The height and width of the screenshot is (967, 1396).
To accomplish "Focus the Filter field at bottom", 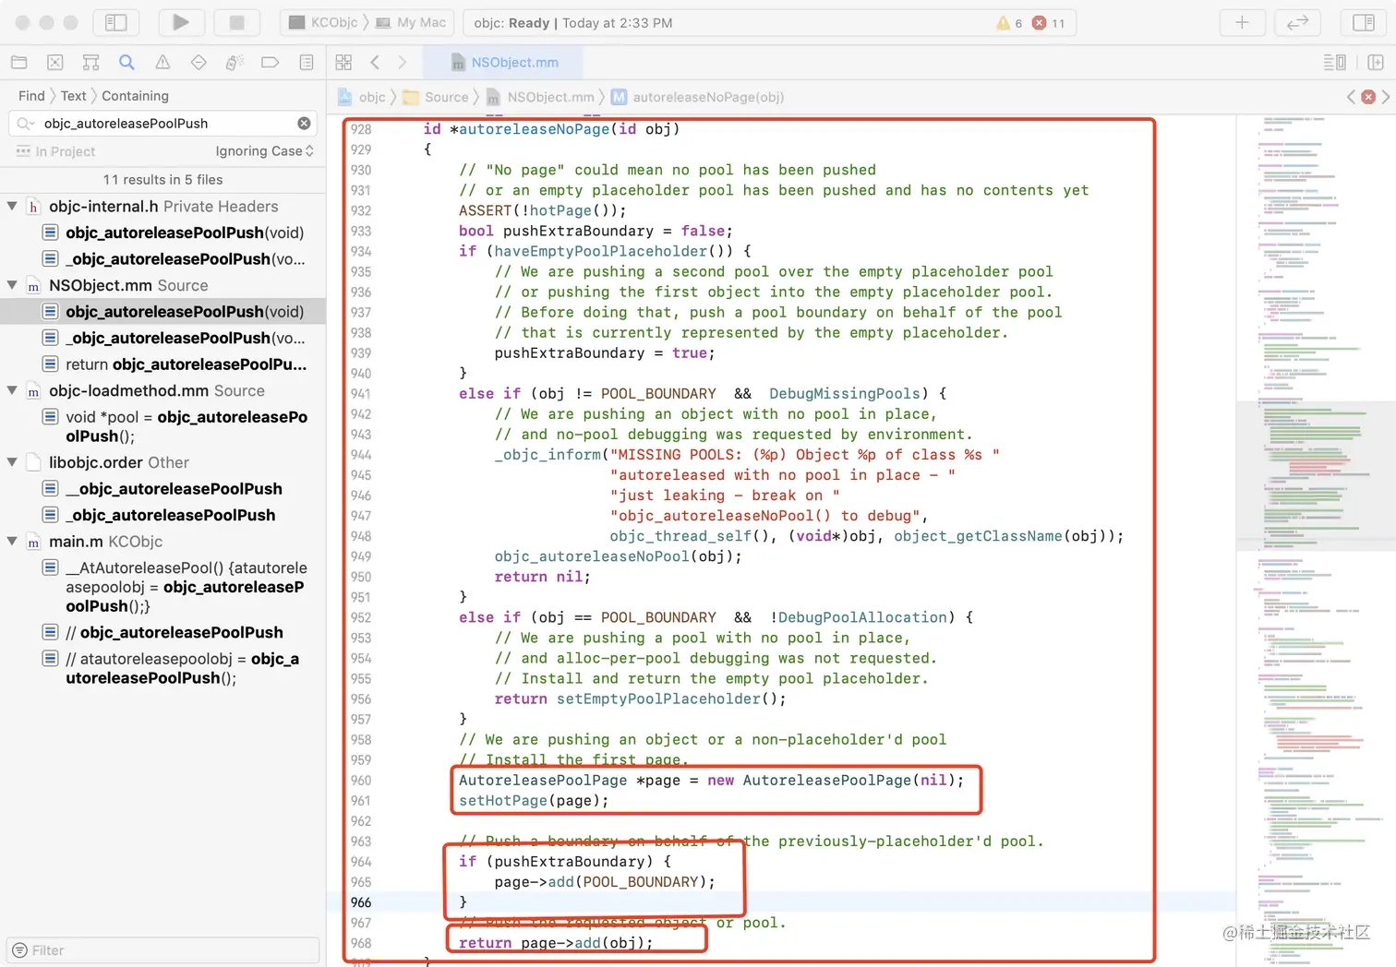I will point(163,950).
